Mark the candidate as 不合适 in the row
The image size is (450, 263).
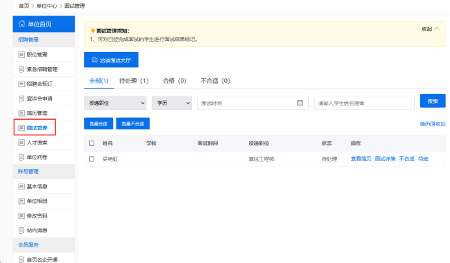[406, 159]
